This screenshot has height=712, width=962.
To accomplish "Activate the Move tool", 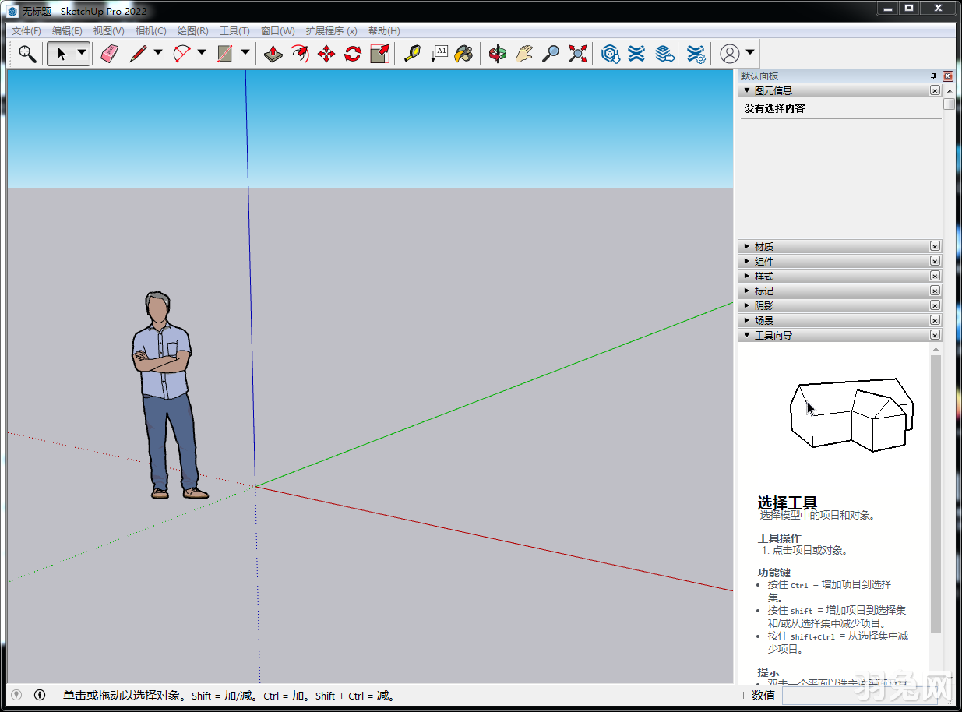I will pos(326,53).
